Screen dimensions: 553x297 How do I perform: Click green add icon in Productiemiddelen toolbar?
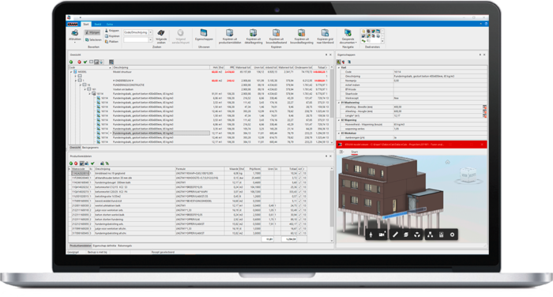[x=71, y=164]
